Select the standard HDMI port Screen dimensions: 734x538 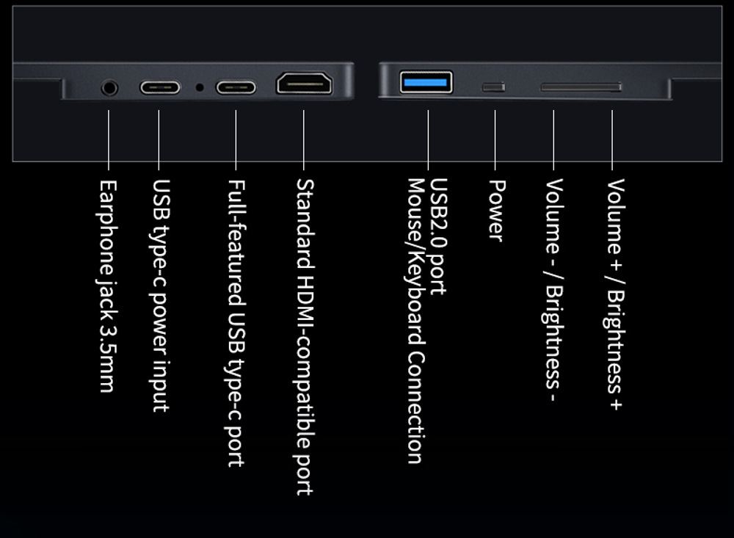pyautogui.click(x=305, y=84)
